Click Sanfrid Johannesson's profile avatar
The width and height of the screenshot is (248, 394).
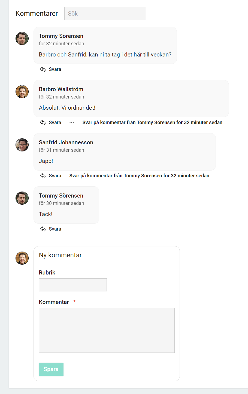coord(22,145)
